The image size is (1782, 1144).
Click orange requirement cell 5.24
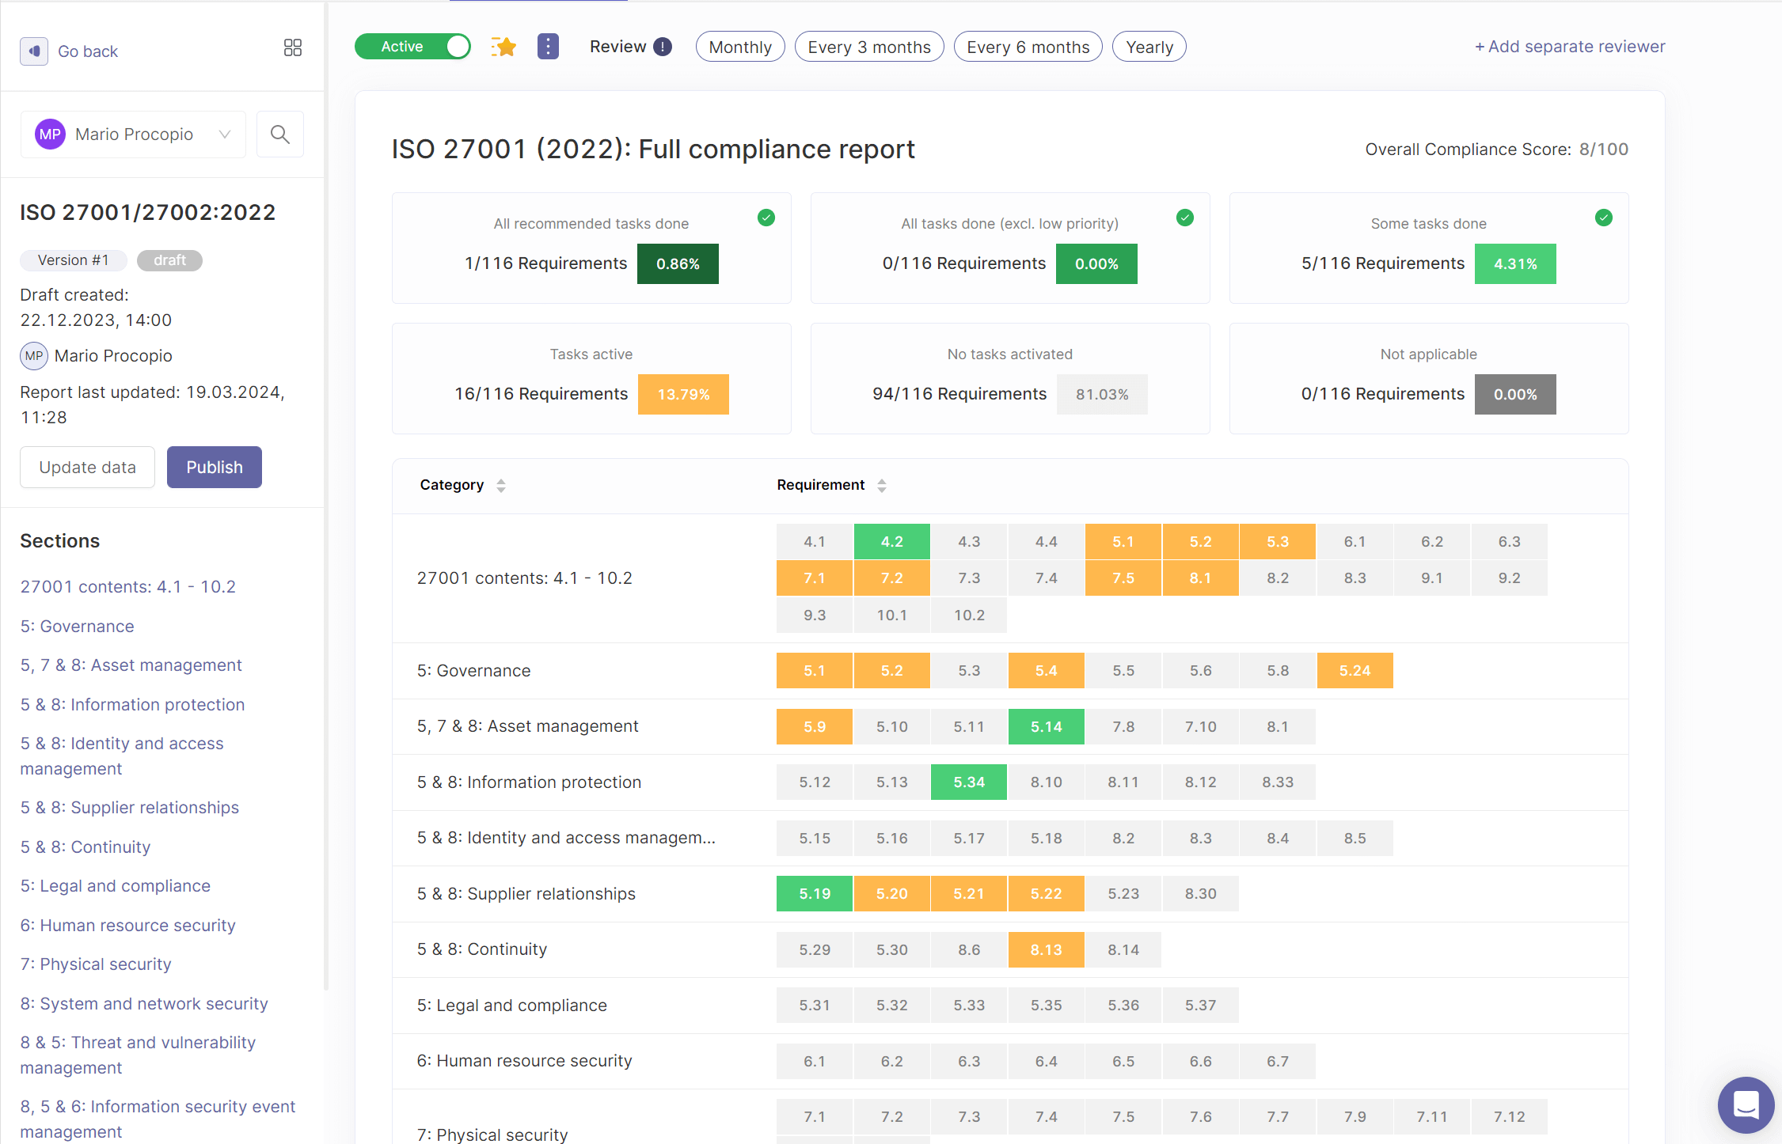1355,671
